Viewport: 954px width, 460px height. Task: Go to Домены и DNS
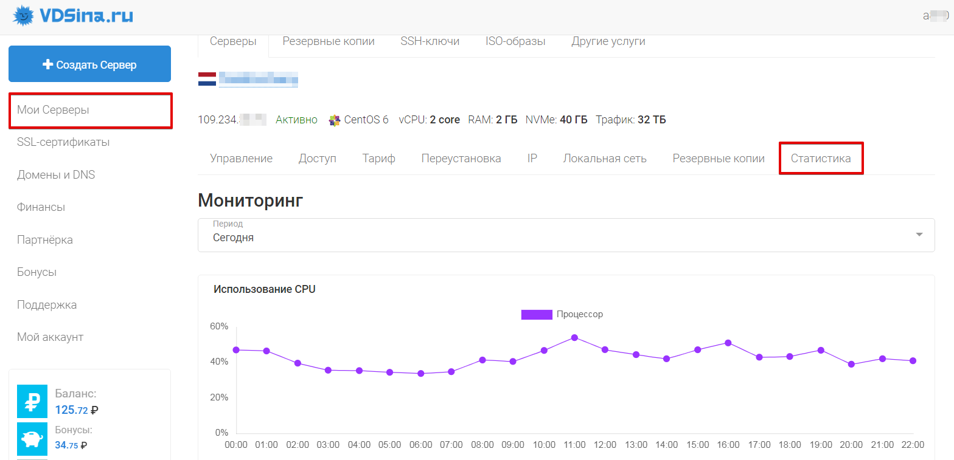[x=56, y=175]
